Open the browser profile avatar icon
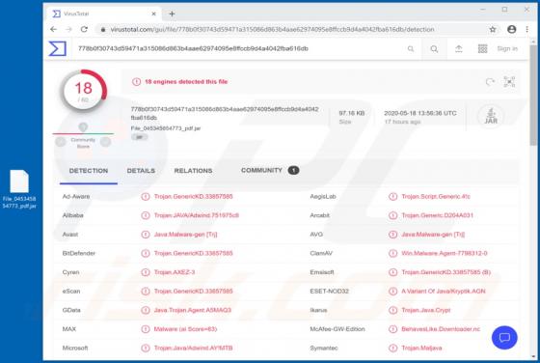 [x=511, y=30]
